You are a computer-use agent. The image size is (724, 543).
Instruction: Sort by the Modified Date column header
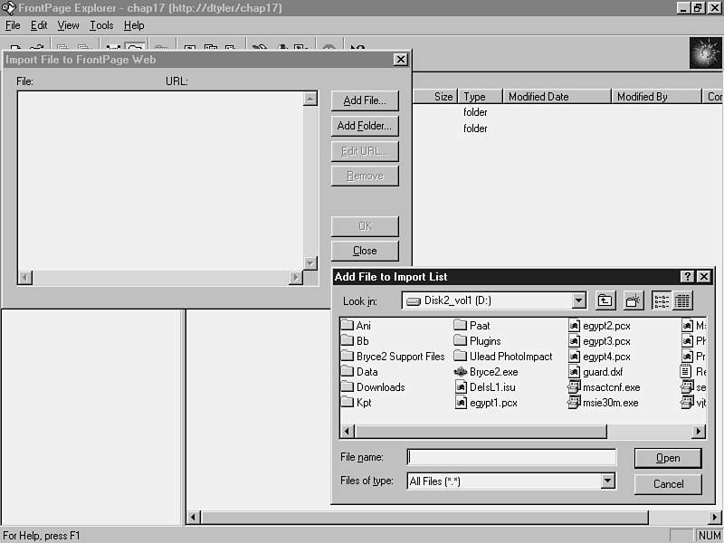(557, 97)
